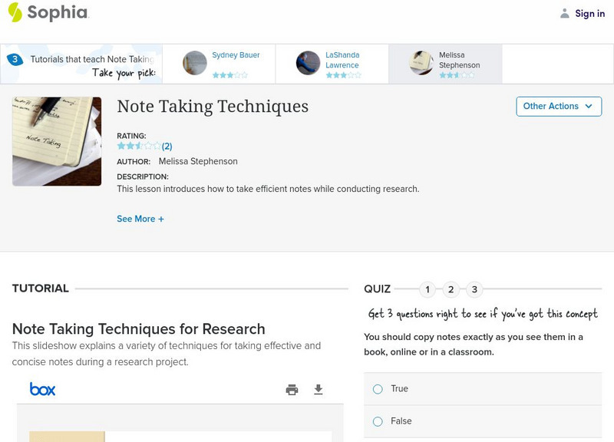Go to quiz question 3
The image size is (614, 442).
point(474,289)
